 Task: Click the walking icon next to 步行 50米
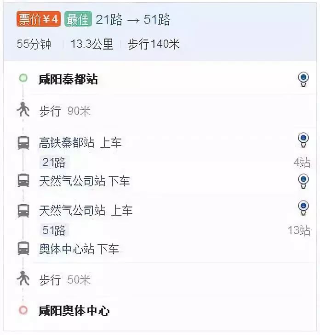click(23, 278)
